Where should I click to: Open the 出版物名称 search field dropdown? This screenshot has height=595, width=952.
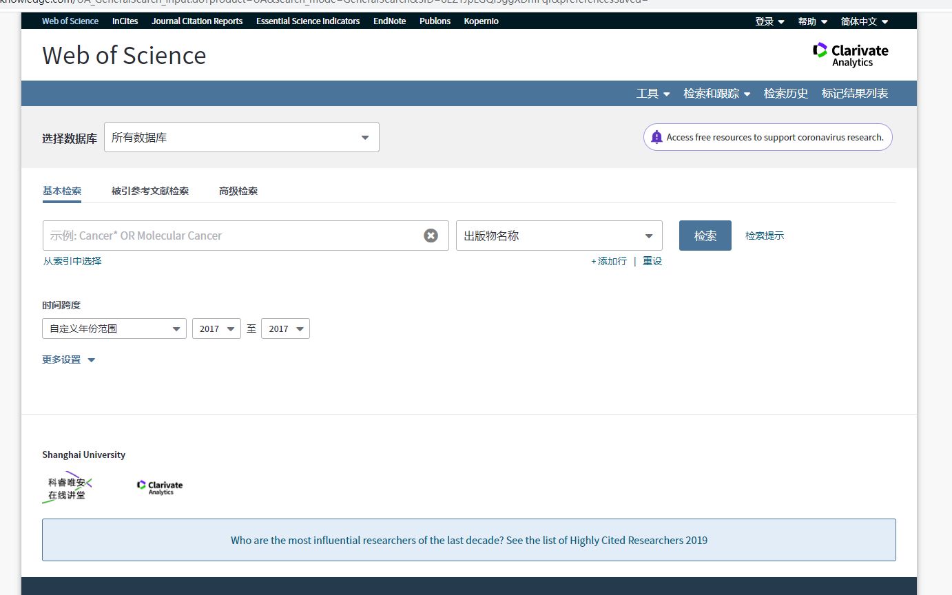coord(559,236)
